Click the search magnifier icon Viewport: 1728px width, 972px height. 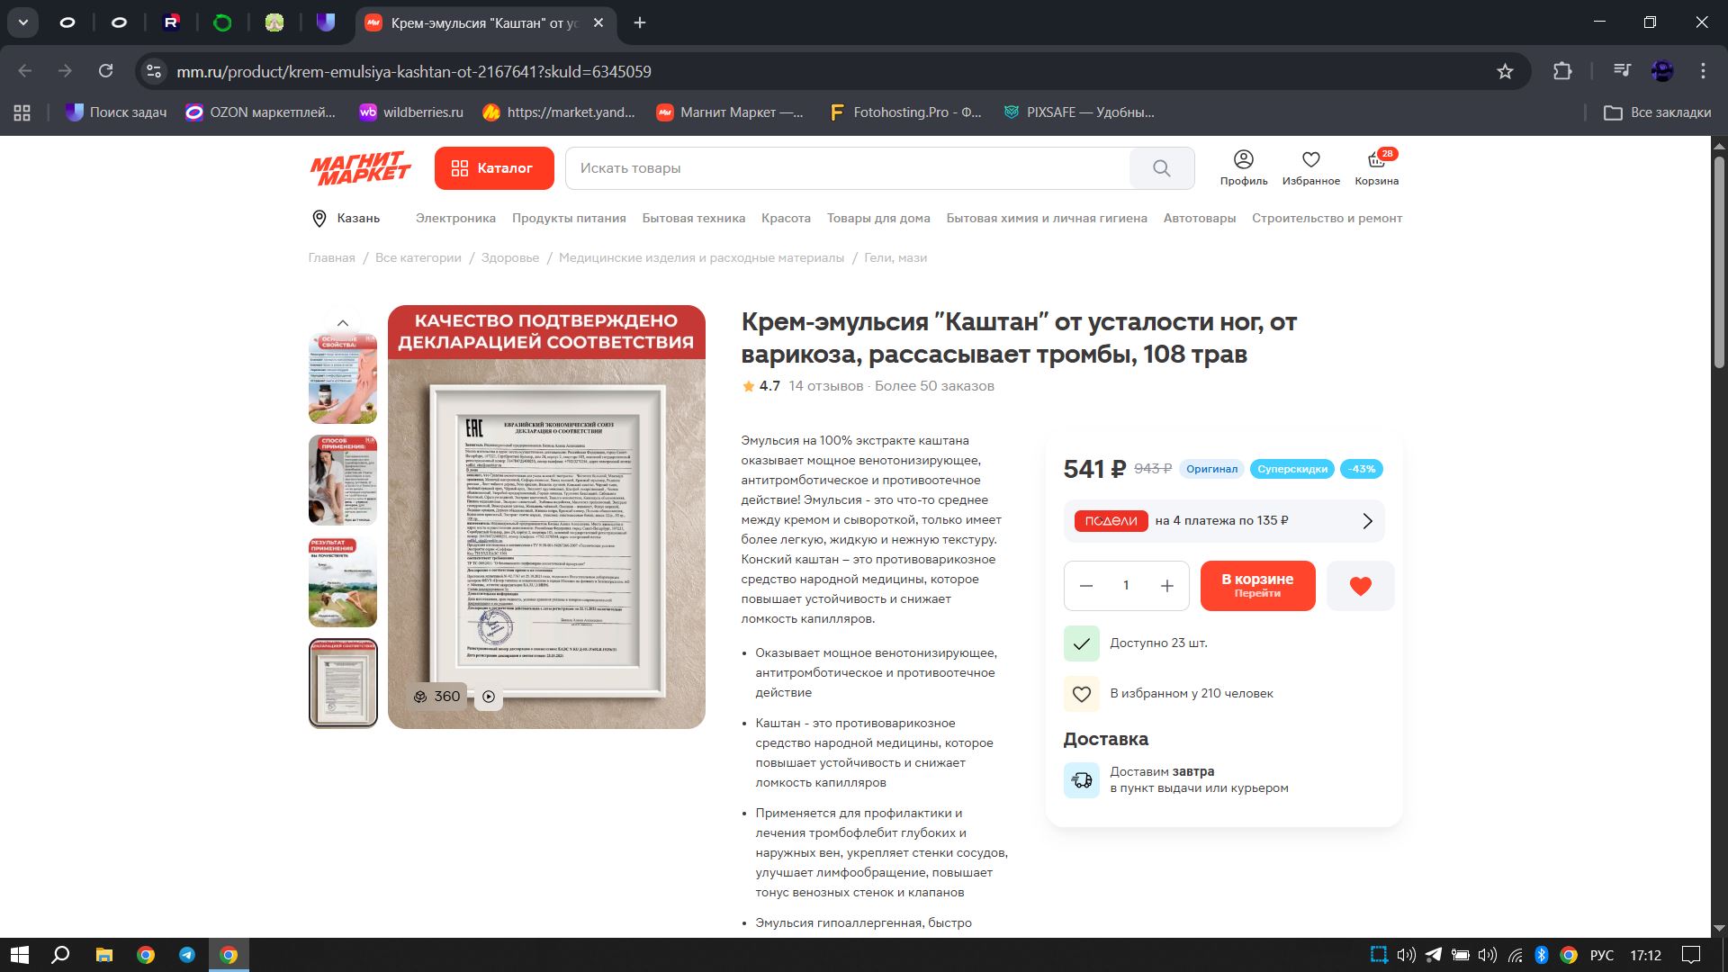pyautogui.click(x=1161, y=168)
